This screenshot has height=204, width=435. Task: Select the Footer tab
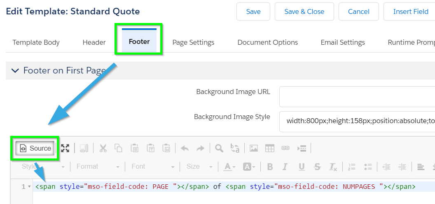pos(139,41)
